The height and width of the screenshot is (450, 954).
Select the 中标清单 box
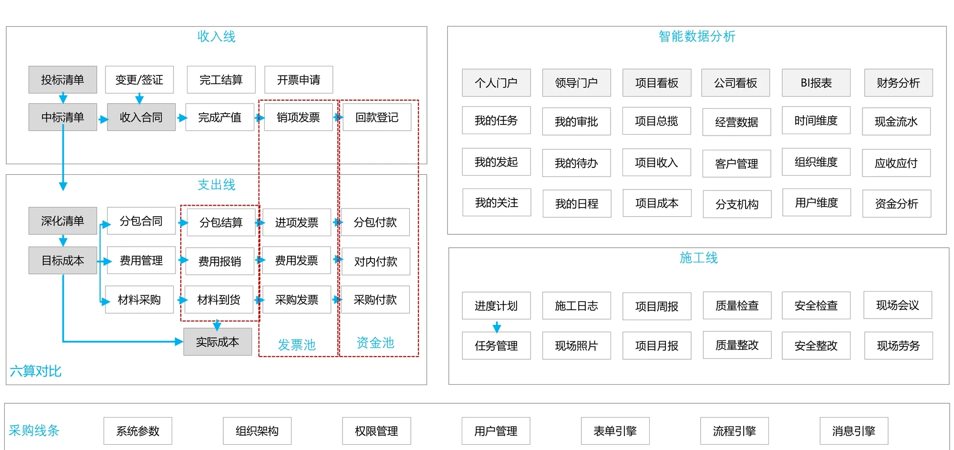click(x=62, y=117)
